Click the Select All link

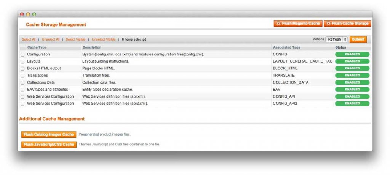29,39
